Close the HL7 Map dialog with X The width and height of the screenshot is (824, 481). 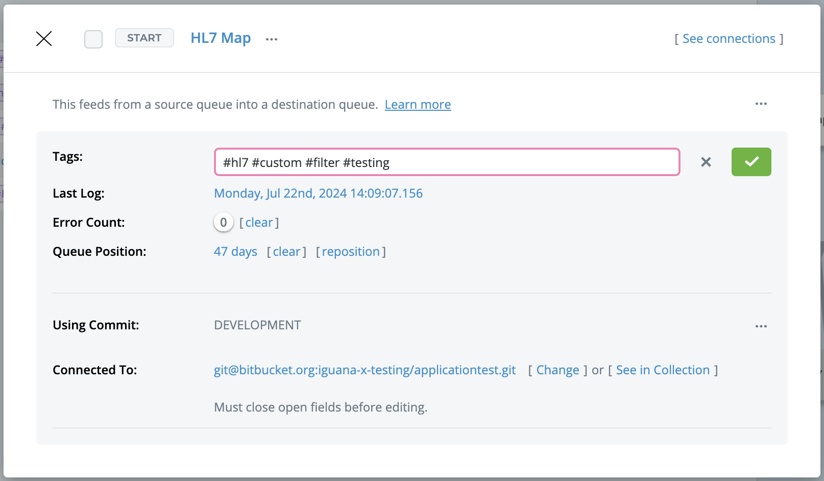click(44, 39)
